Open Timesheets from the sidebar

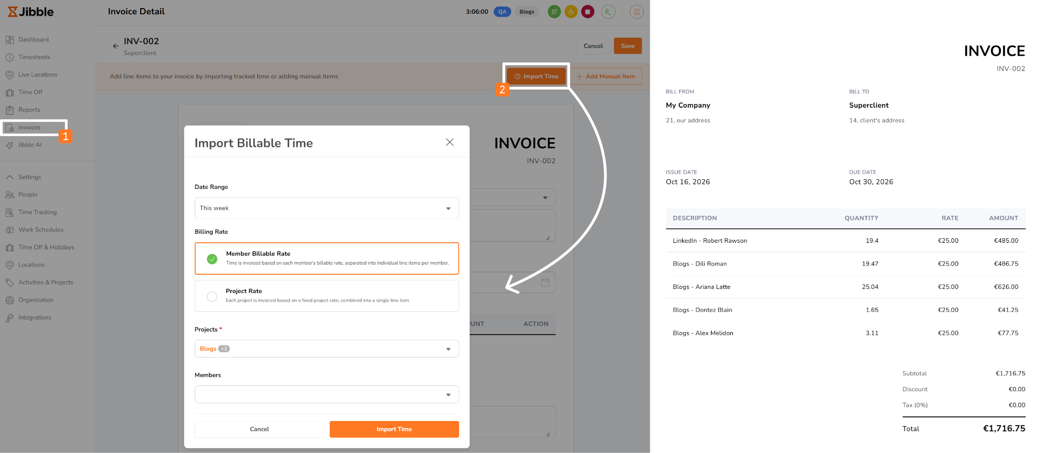[x=34, y=57]
